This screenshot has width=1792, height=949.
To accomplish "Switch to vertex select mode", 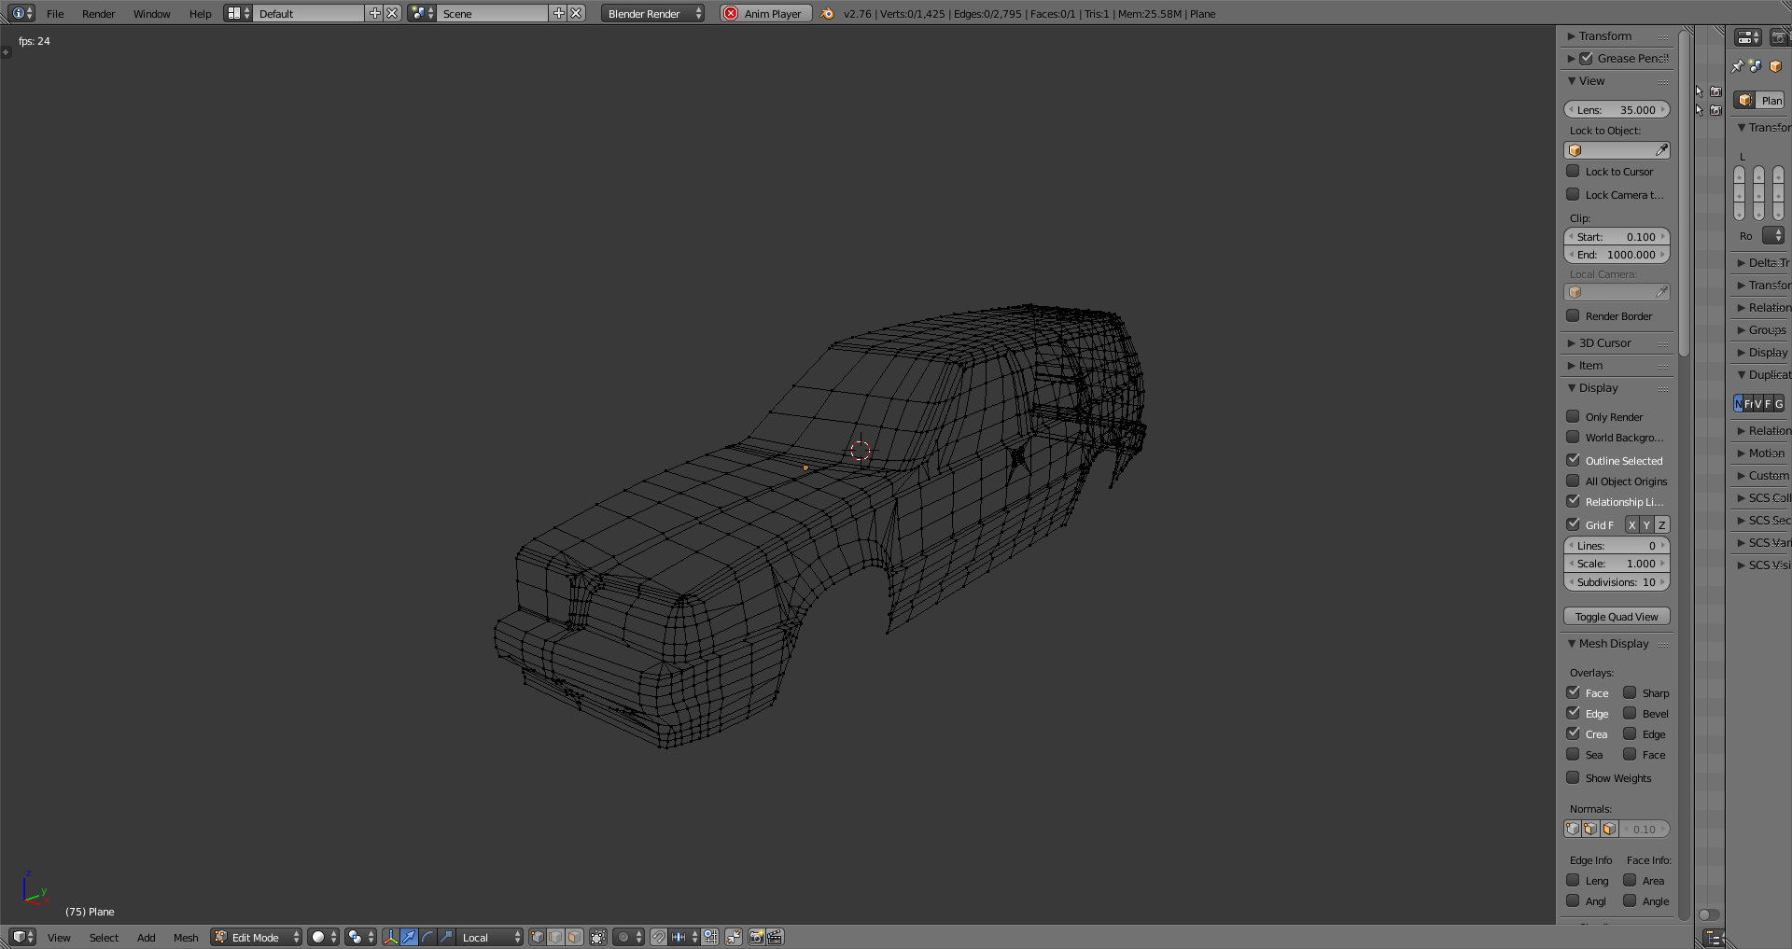I will click(x=538, y=937).
